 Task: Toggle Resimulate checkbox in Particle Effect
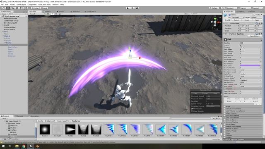coord(192,108)
